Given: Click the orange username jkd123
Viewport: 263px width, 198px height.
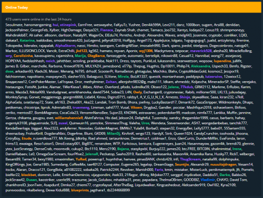Looking at the screenshot, I should 82,51.
